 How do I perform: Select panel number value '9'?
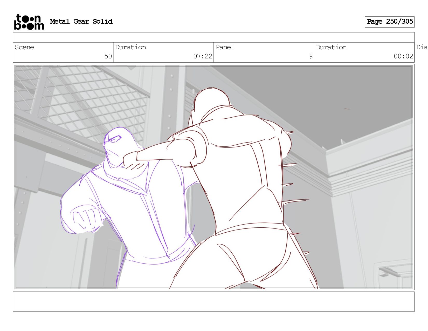(x=311, y=56)
